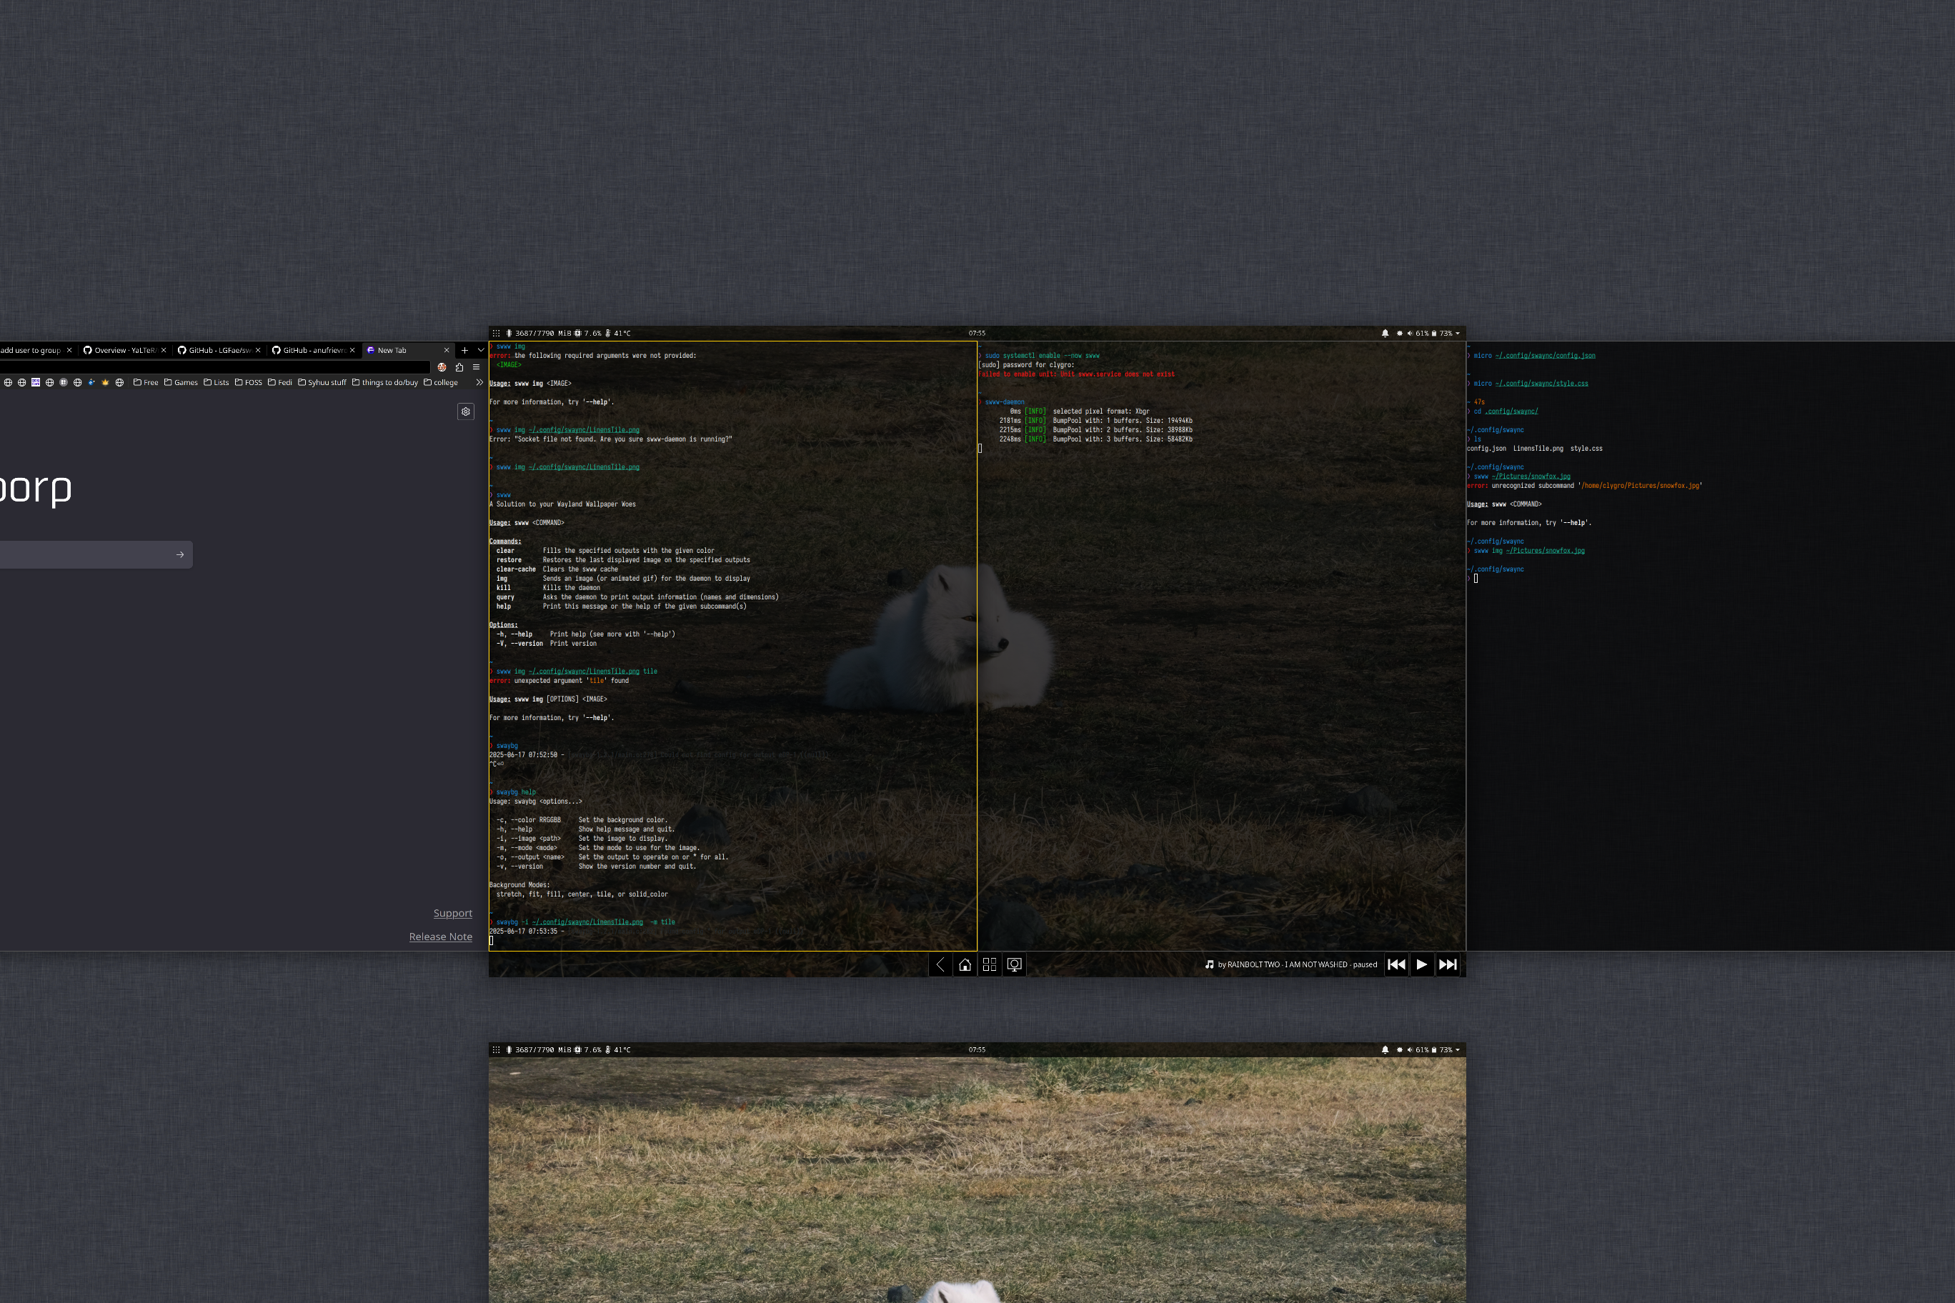Click the browser profile avatar icon
1955x1303 pixels.
[x=442, y=367]
